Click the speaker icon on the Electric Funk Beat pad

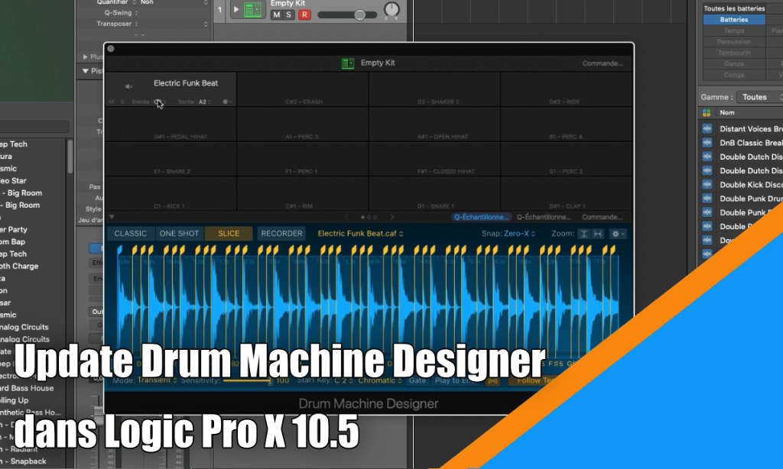[x=128, y=86]
